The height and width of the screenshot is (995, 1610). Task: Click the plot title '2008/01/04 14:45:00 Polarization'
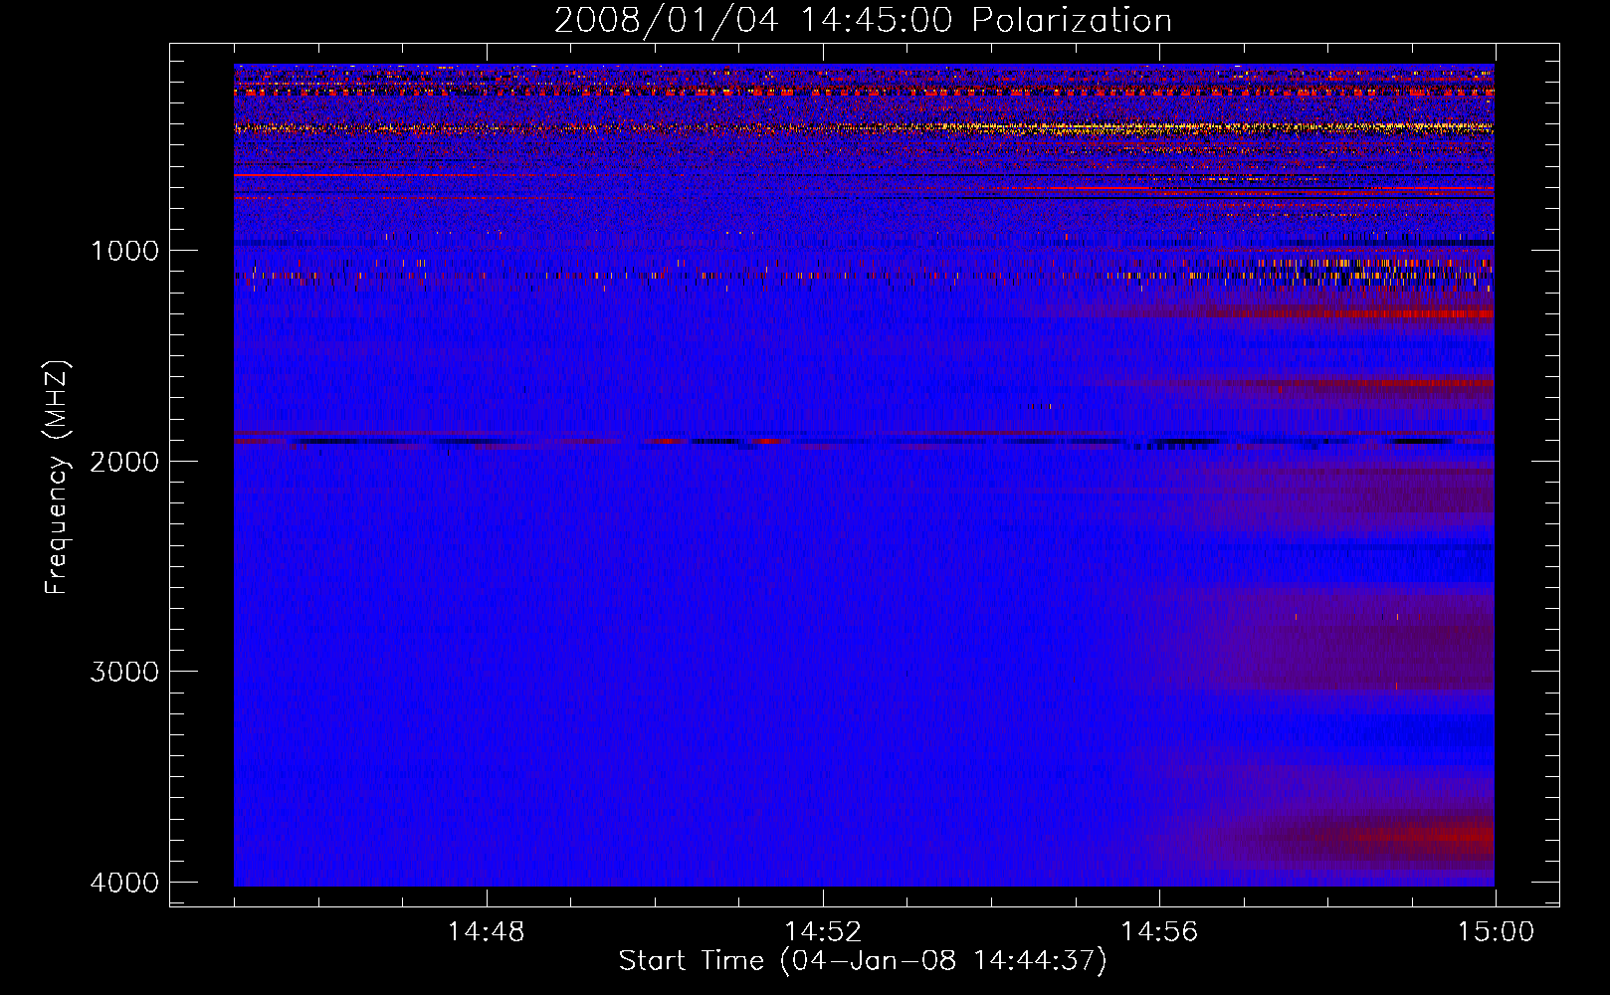(863, 21)
